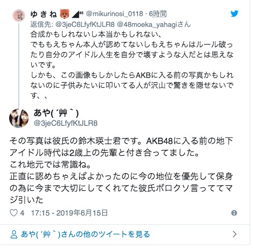253x250 pixels.
Task: Open tweet date 17:15 - 2019年6月15日
Action: (x=69, y=213)
